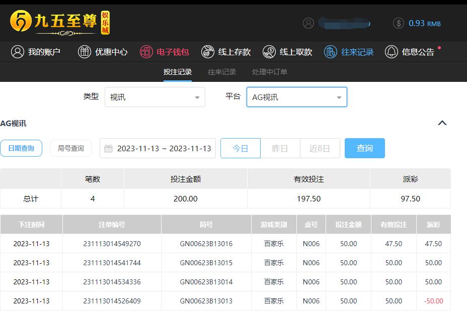This screenshot has height=320, width=467.
Task: Click calendar icon in date range field
Action: [x=108, y=148]
